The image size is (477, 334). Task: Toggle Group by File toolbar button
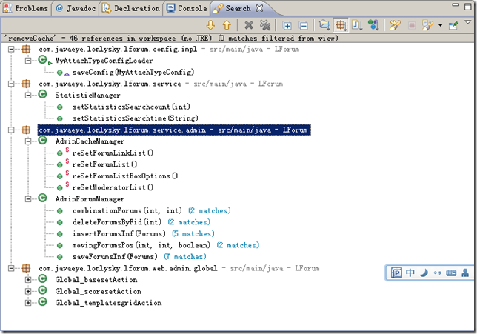(x=357, y=25)
